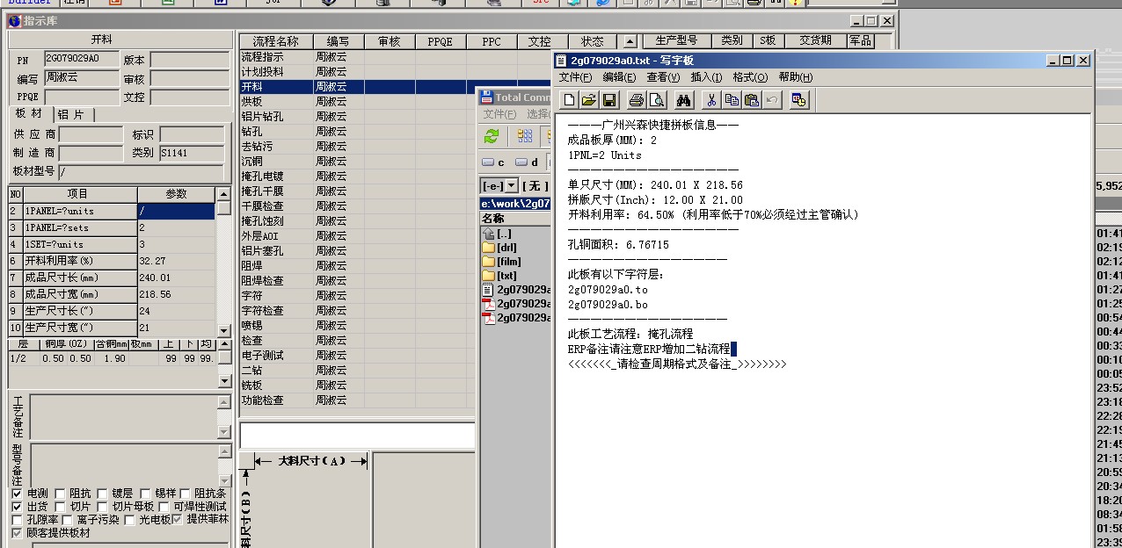The image size is (1122, 548).
Task: Open 文件(F) menu in Total Commander
Action: [499, 114]
